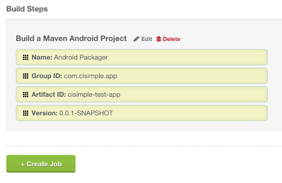
Task: Click the 'cisimple-test-app' artifact value
Action: point(94,94)
